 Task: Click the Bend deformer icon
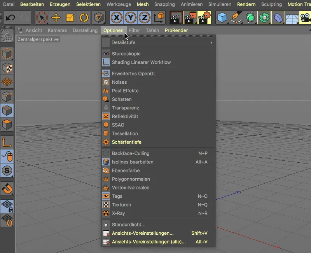coord(278,18)
